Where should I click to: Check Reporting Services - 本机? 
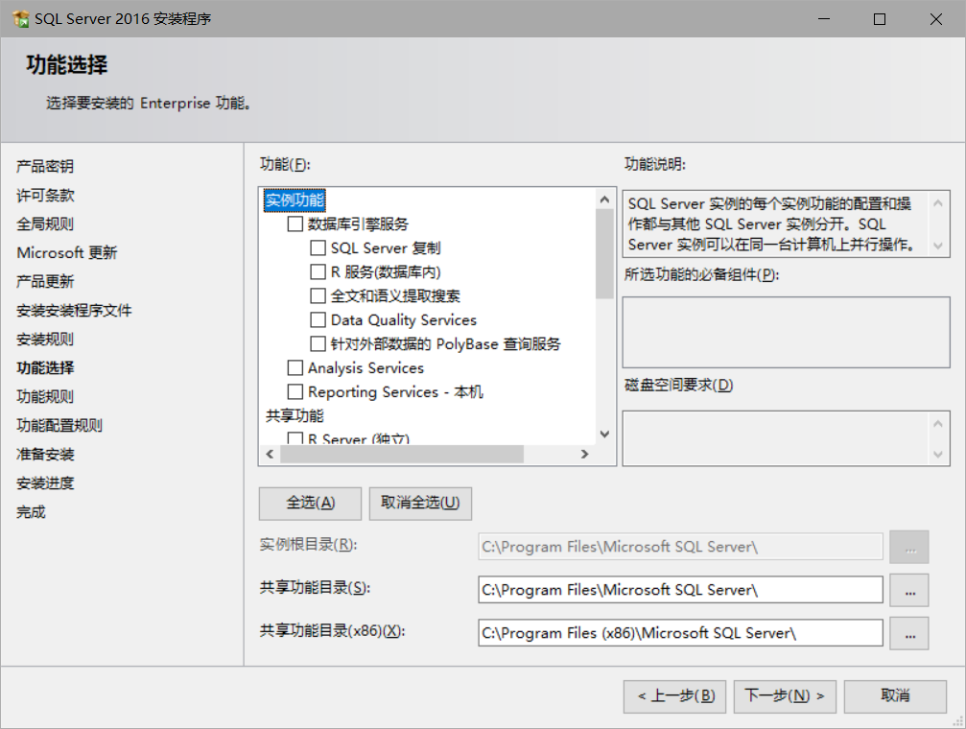[x=295, y=391]
